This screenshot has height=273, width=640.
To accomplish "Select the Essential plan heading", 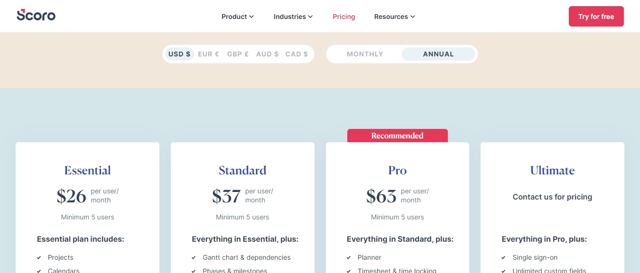I will pos(88,171).
